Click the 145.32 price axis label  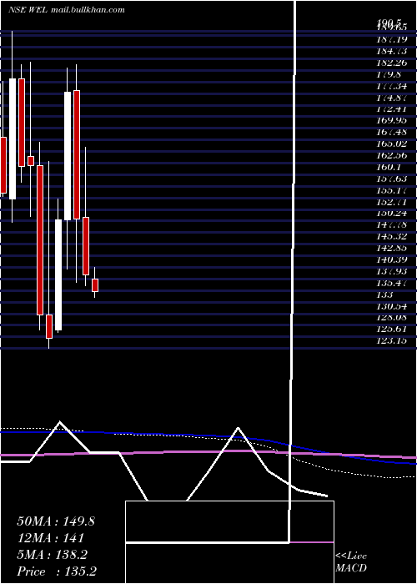391,236
